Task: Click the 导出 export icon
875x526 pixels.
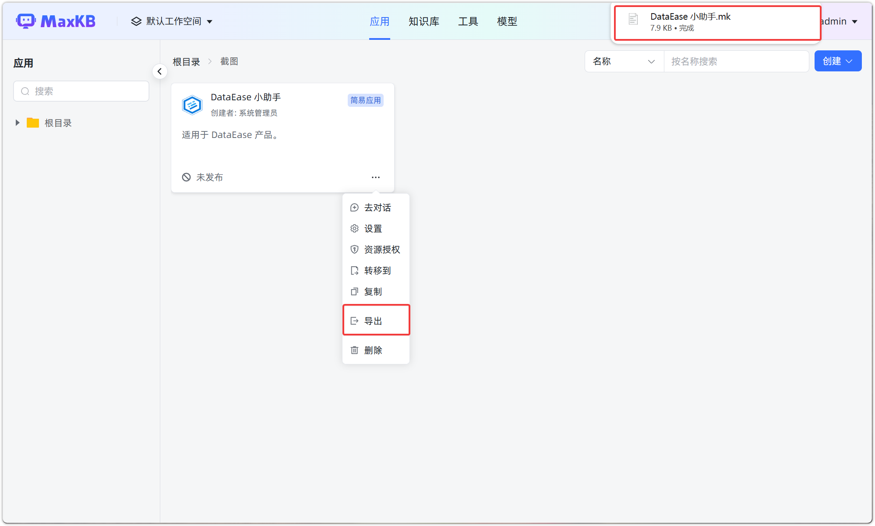Action: coord(355,320)
